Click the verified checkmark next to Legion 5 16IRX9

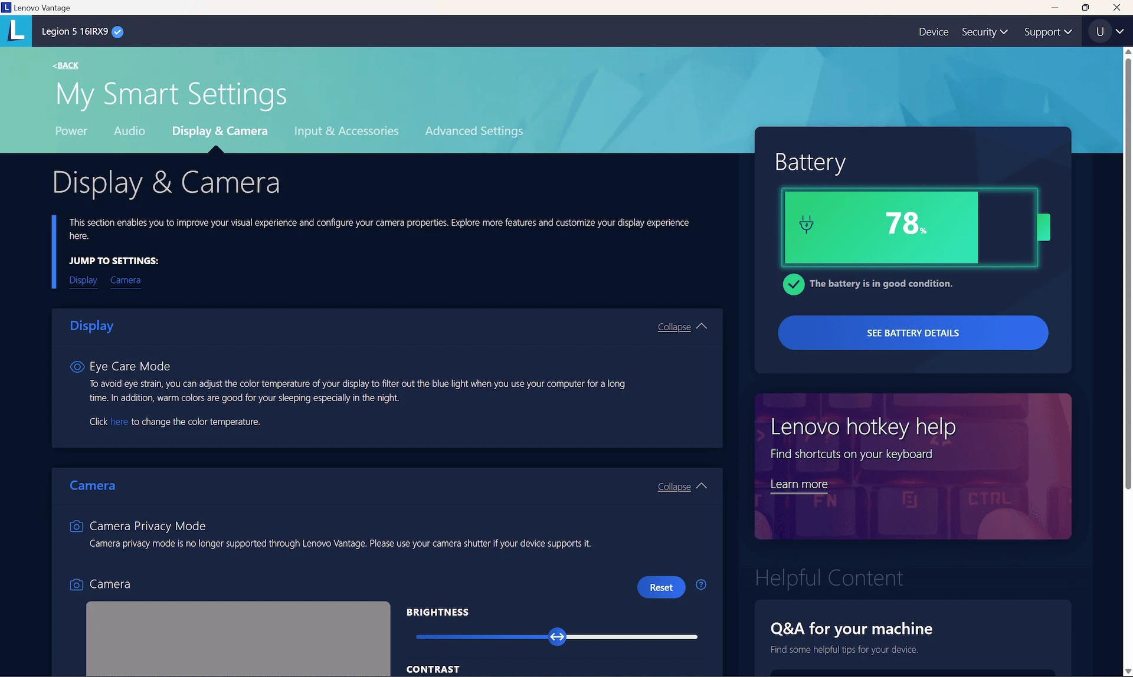coord(117,32)
